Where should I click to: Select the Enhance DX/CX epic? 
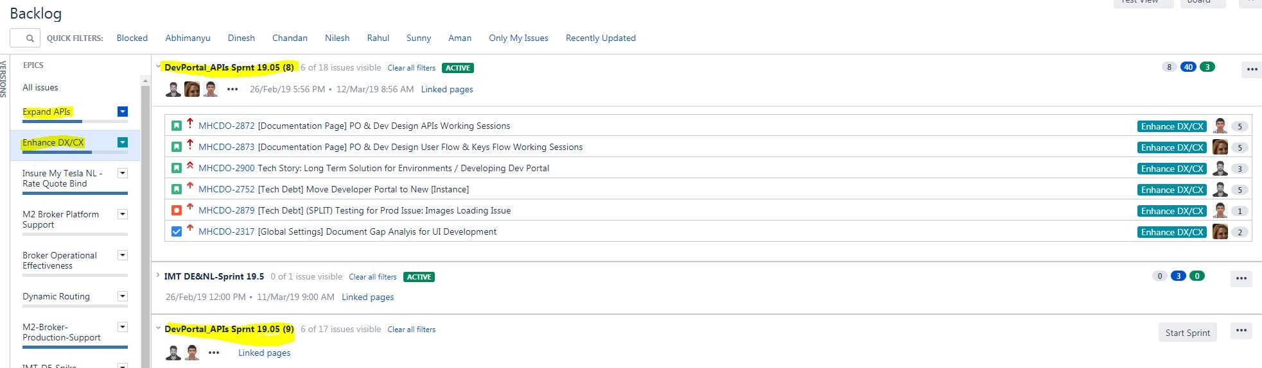coord(53,142)
